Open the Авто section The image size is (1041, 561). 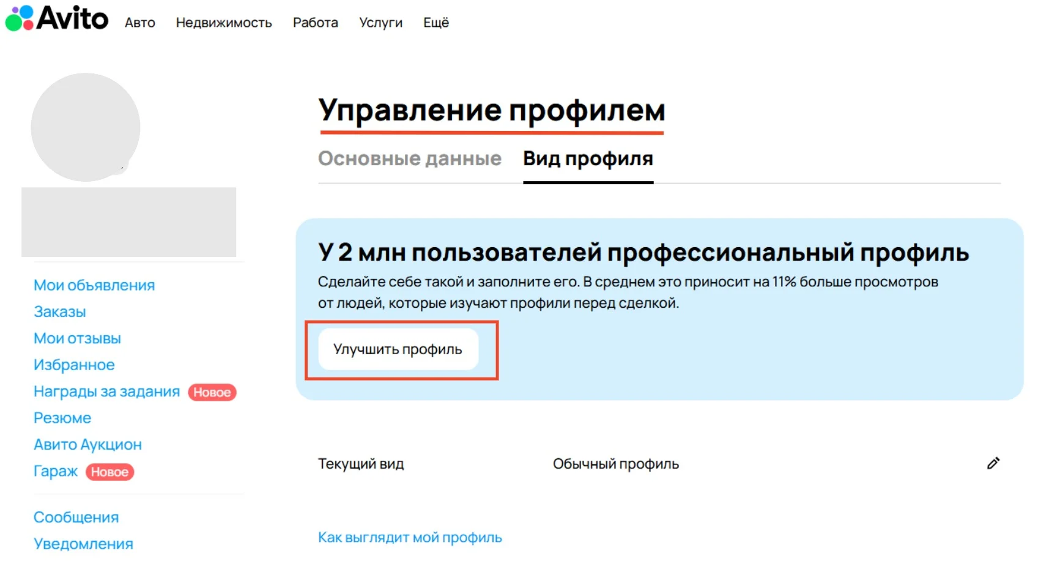[x=139, y=23]
